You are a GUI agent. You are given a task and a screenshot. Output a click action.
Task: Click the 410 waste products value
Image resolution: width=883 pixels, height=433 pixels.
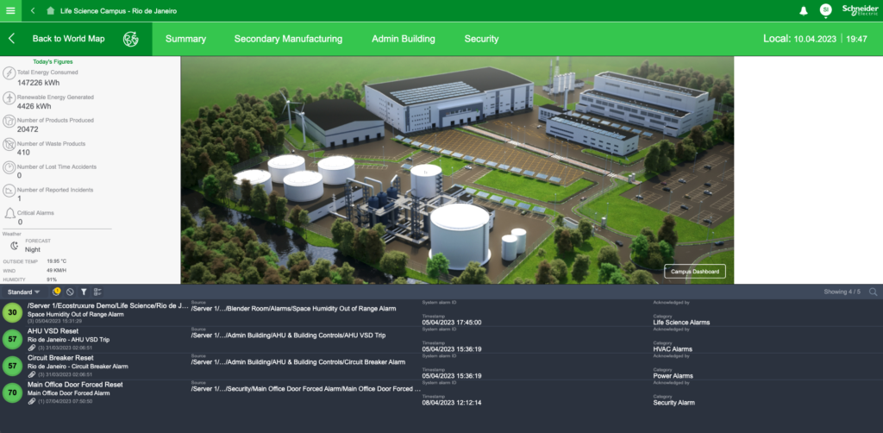[x=23, y=153]
